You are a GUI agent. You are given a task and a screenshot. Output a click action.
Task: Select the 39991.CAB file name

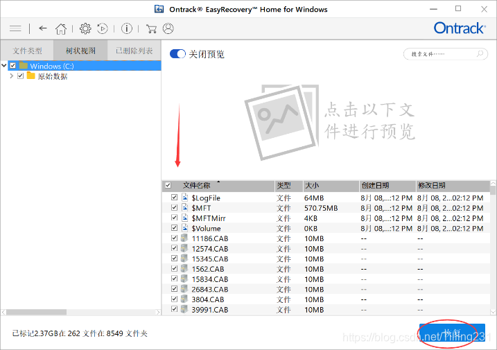210,309
